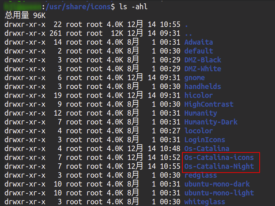Viewport: 275px width, 206px height.
Task: Select the gnome directory name
Action: click(195, 78)
